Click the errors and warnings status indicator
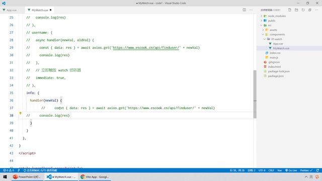This screenshot has height=181, width=322. [x=9, y=170]
